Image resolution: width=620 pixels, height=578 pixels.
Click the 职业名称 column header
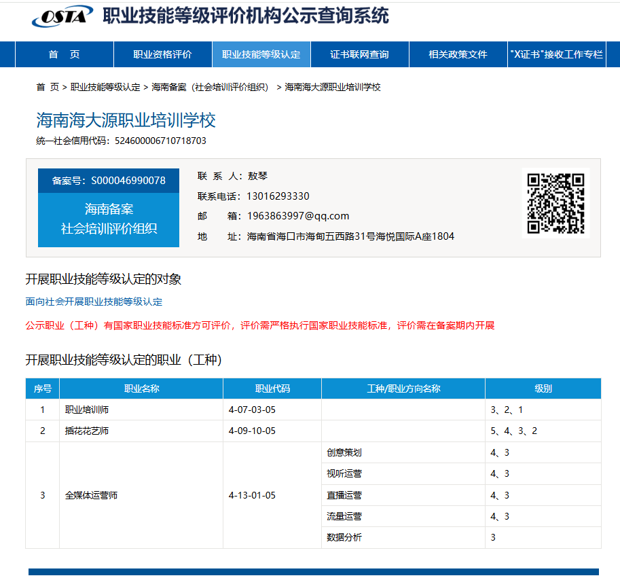click(x=141, y=389)
